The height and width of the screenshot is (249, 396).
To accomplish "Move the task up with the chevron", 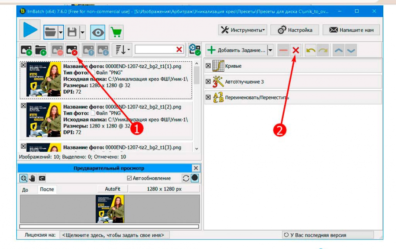I will pyautogui.click(x=339, y=50).
